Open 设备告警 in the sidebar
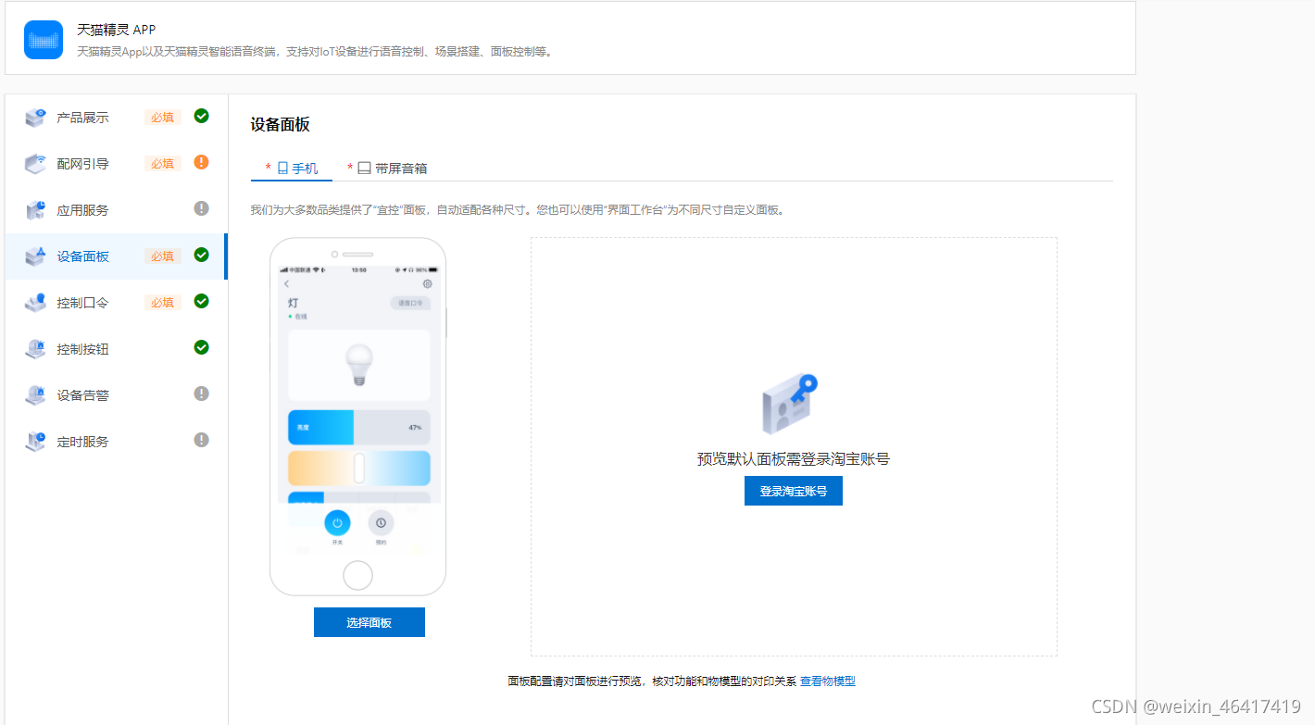Image resolution: width=1315 pixels, height=725 pixels. coord(116,395)
